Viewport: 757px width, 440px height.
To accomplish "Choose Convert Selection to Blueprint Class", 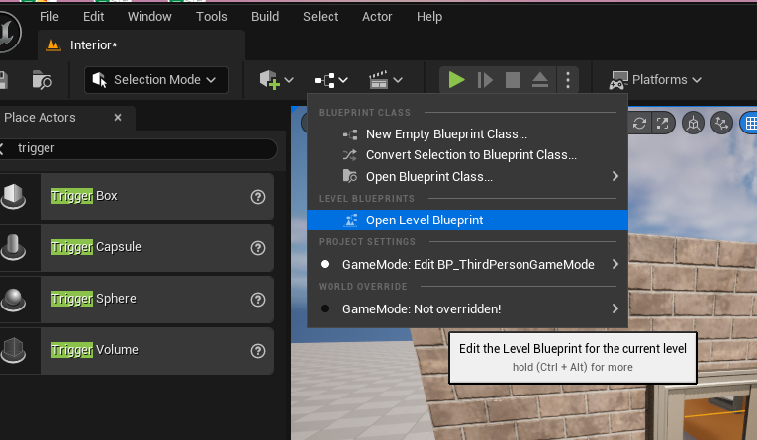I will [x=467, y=155].
